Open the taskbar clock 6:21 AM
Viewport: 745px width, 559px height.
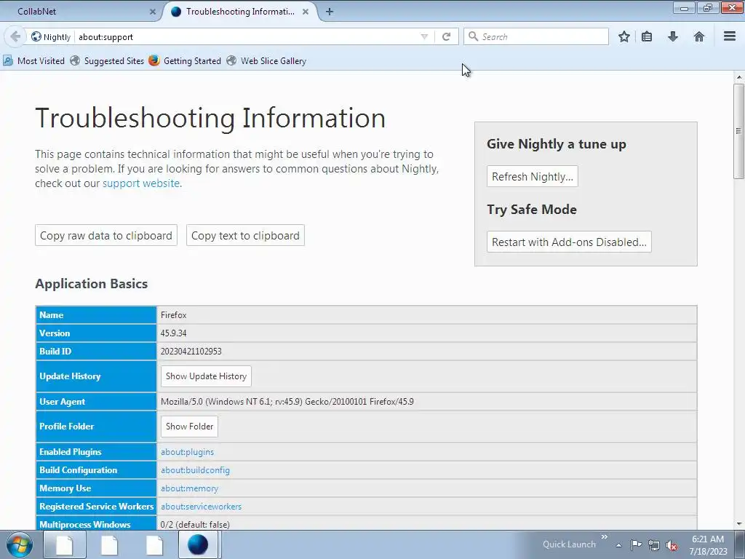(708, 545)
